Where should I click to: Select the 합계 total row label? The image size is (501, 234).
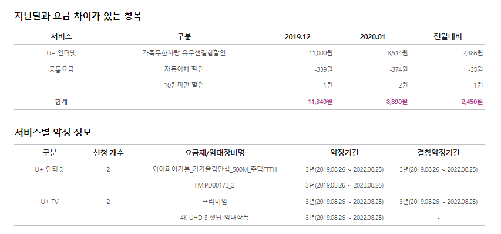click(61, 102)
